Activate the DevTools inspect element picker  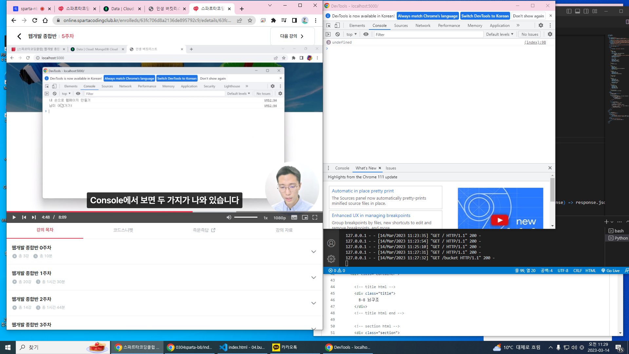click(328, 25)
